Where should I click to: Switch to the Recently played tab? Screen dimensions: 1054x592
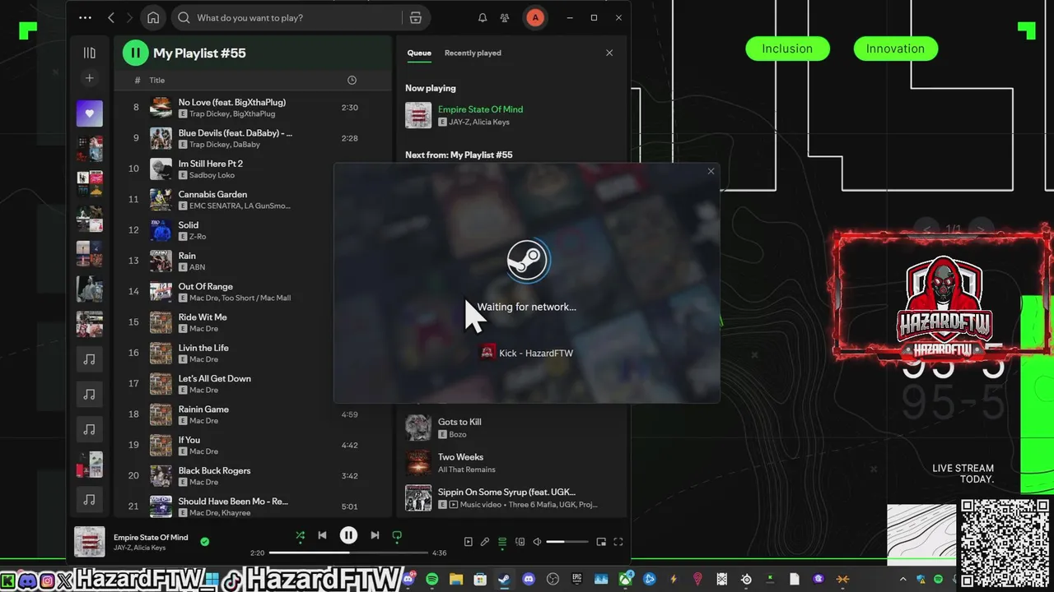473,53
